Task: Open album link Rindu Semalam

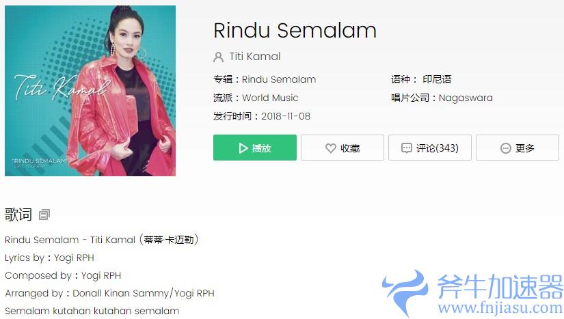Action: pos(279,79)
